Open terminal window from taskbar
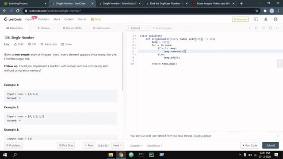Screen dimensions: 283x159 [141, 155]
